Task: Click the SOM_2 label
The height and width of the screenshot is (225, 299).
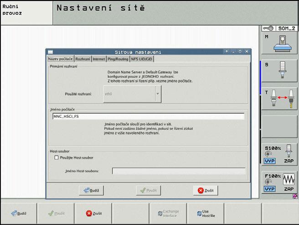Action: [x=287, y=28]
